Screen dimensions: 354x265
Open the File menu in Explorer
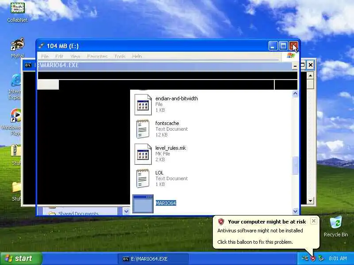coord(45,56)
